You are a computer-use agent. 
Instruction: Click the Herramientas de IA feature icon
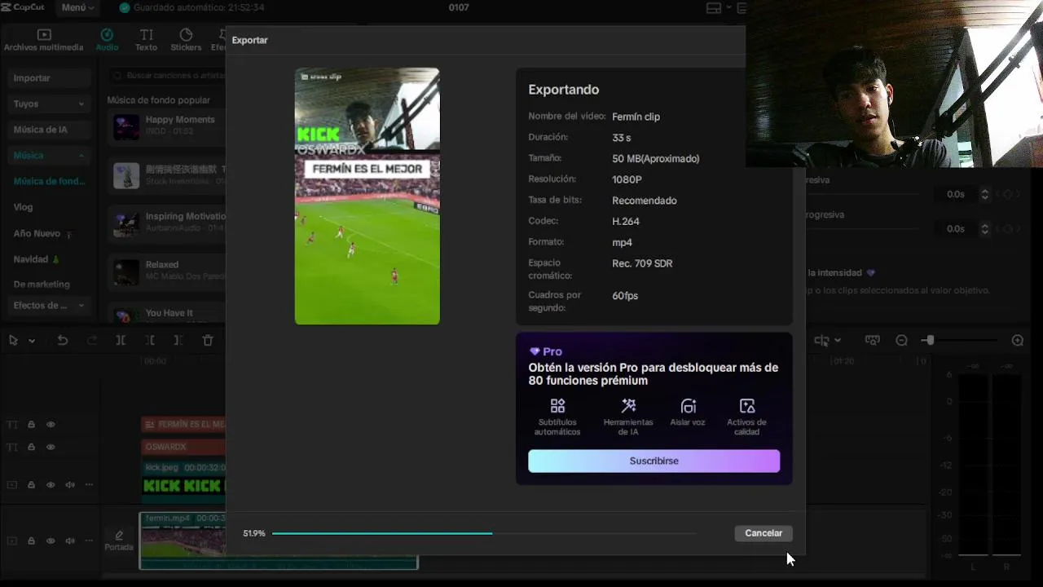tap(628, 406)
